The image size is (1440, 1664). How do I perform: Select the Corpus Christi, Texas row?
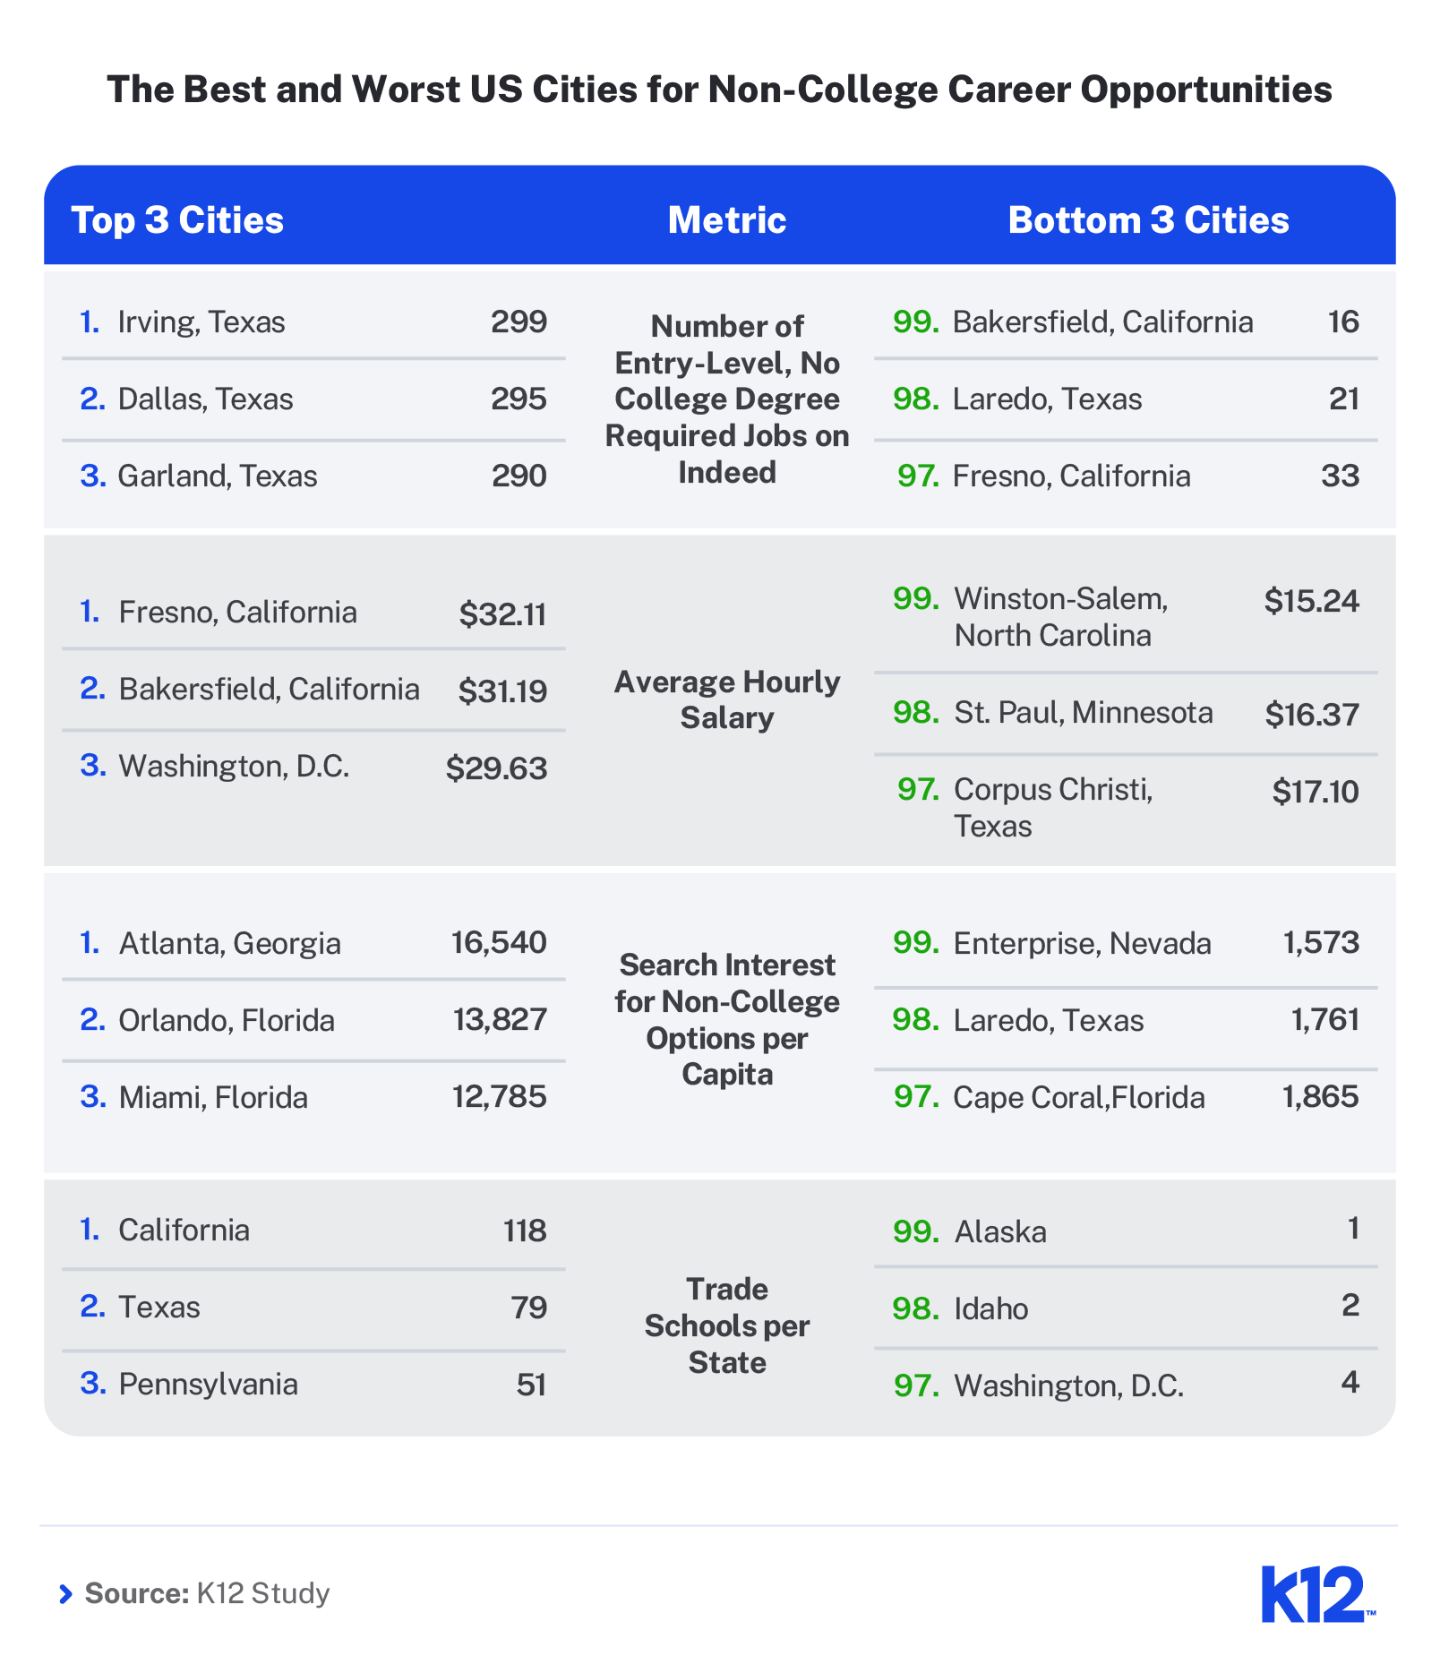(1126, 807)
